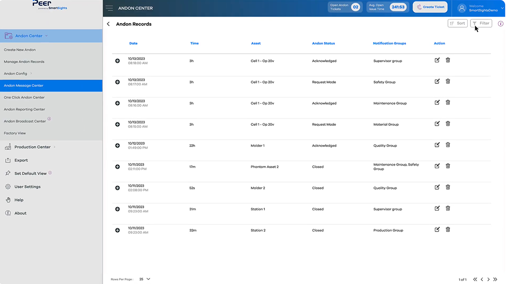Expand the 08:15:00 AM record row

coord(117,124)
